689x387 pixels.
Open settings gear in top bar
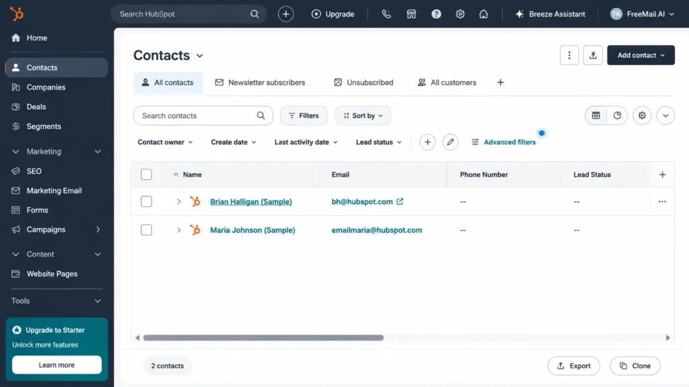pyautogui.click(x=460, y=14)
